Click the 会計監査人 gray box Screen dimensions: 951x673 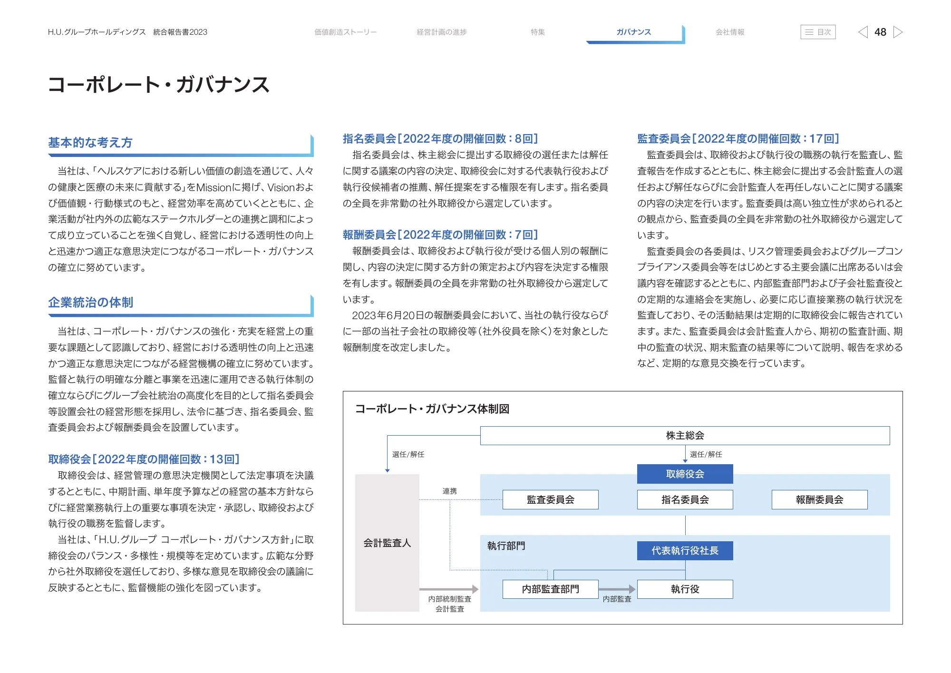387,543
